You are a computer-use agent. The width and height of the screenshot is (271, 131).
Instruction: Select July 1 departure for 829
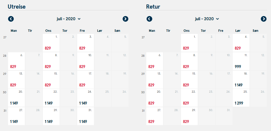pyautogui.click(x=51, y=43)
